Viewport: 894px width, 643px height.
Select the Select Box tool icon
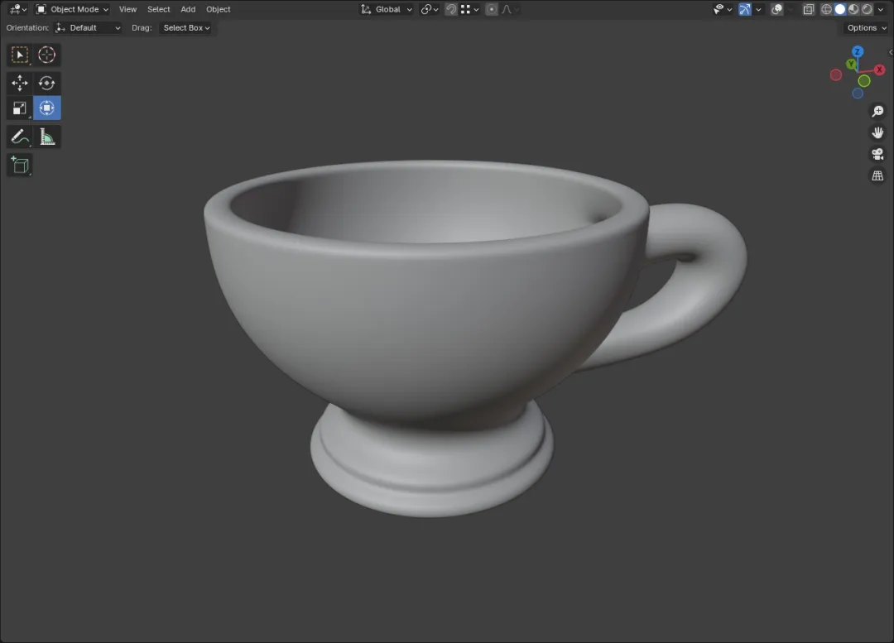point(19,55)
